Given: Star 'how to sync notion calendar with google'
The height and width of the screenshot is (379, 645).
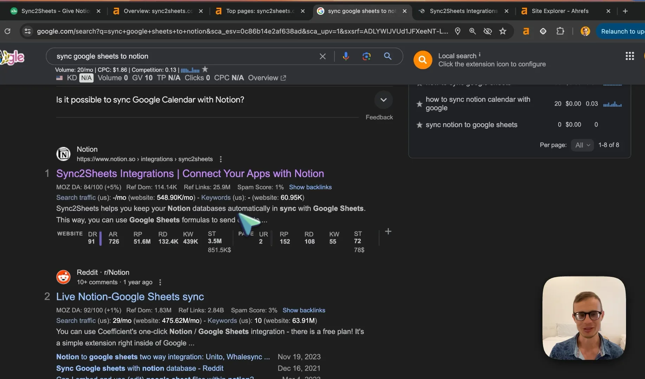Looking at the screenshot, I should pos(419,104).
